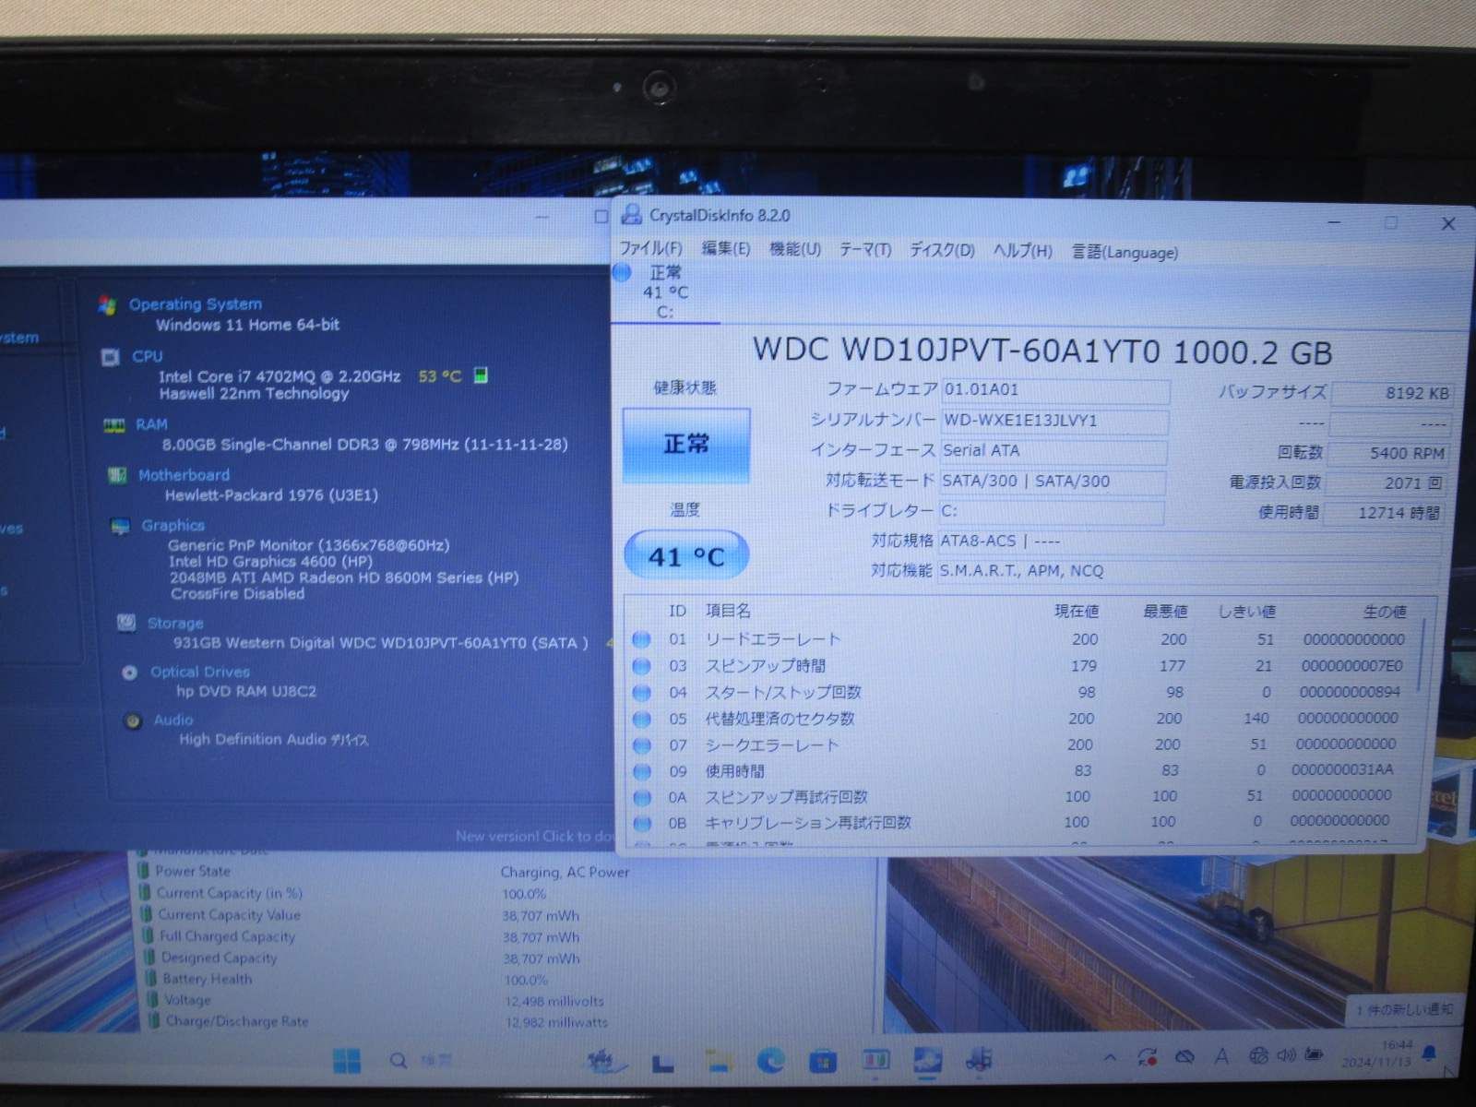
Task: Click the Storage icon in Speccy summary
Action: click(126, 623)
